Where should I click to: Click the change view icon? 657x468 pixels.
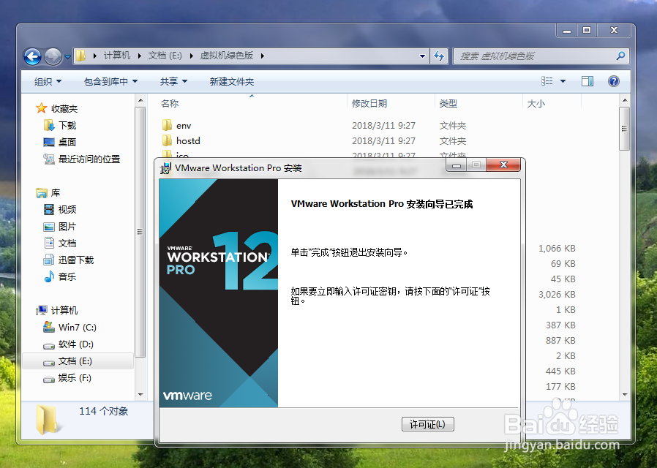point(547,81)
